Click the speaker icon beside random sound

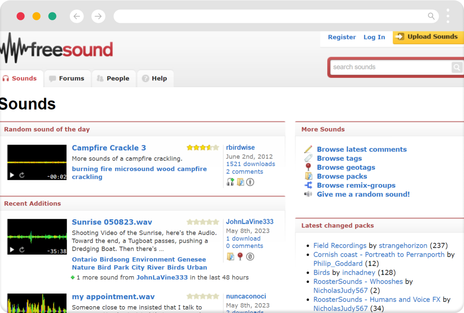tap(308, 194)
